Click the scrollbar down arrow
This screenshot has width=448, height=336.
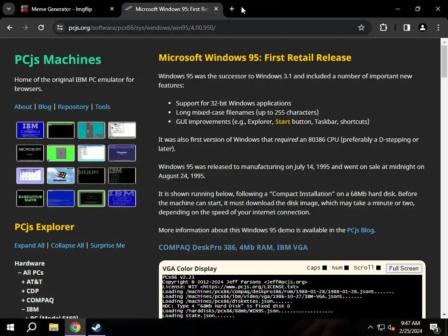click(444, 315)
